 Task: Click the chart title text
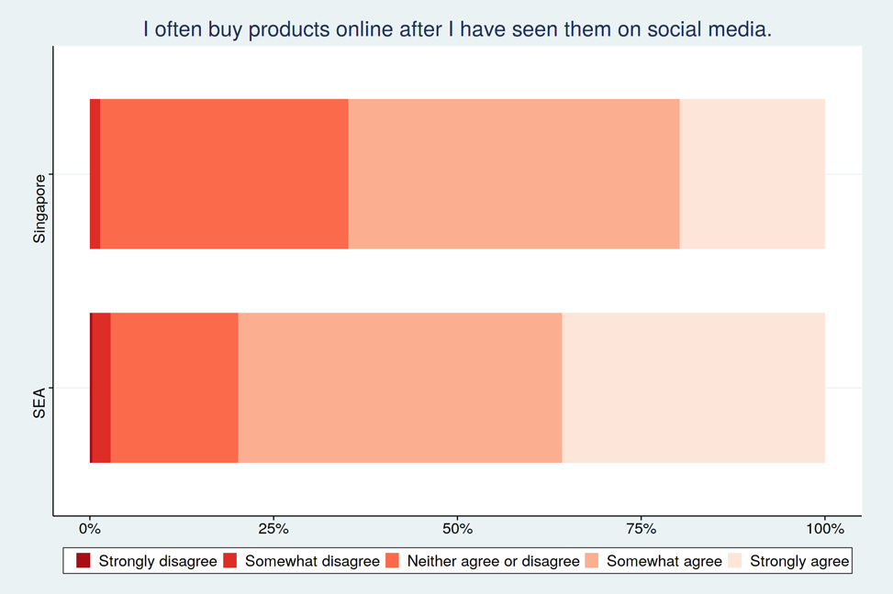[x=457, y=29]
